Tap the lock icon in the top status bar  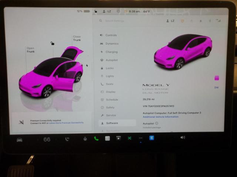[96, 11]
